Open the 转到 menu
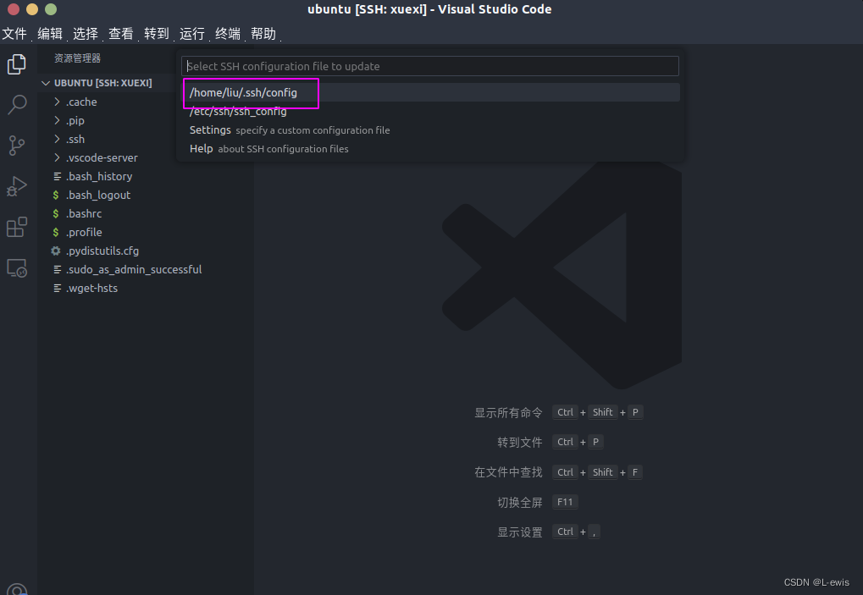Image resolution: width=863 pixels, height=595 pixels. pos(157,34)
